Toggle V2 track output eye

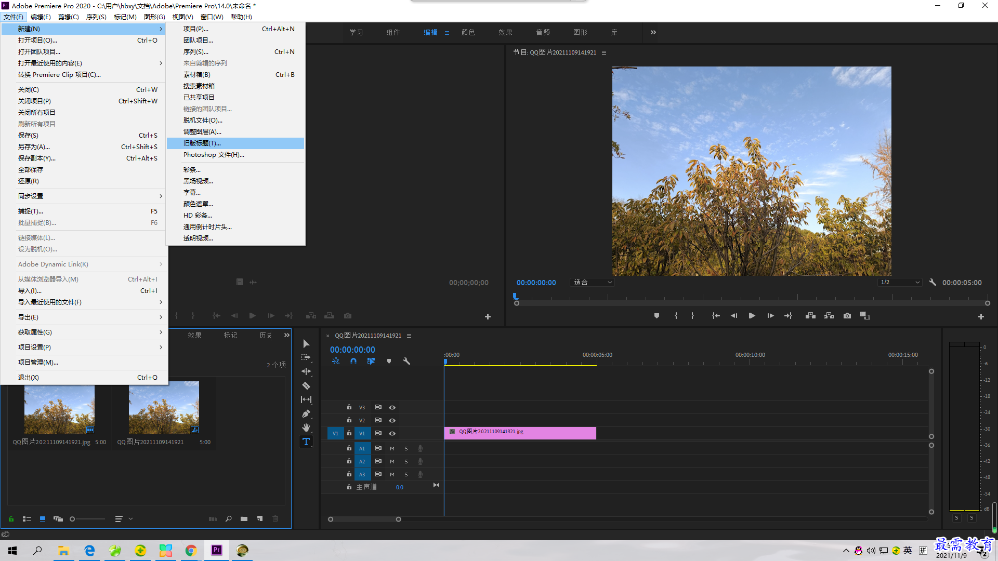point(392,420)
